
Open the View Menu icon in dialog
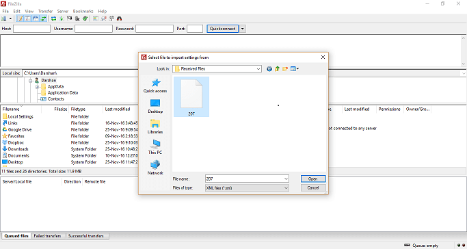click(x=294, y=69)
